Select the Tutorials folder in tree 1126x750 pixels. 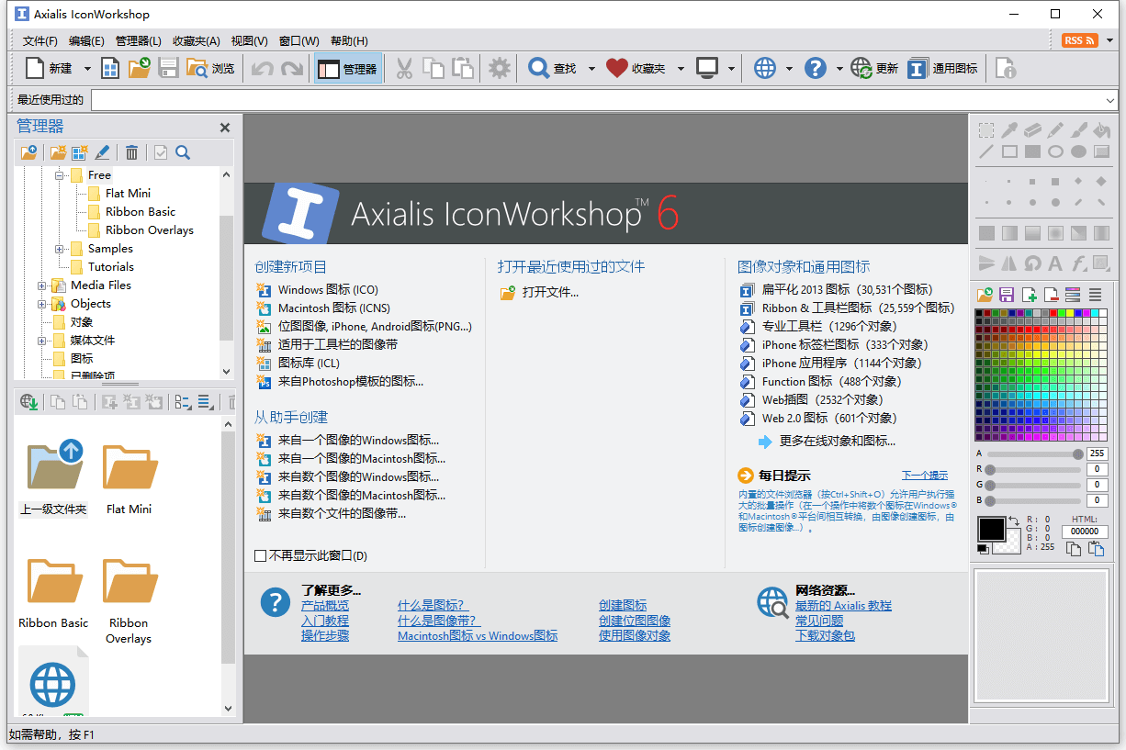pos(111,267)
